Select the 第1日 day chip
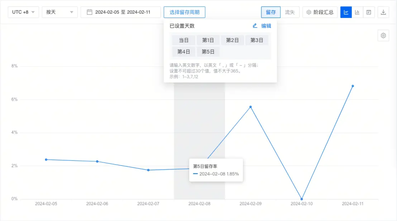This screenshot has height=221, width=397. (208, 40)
